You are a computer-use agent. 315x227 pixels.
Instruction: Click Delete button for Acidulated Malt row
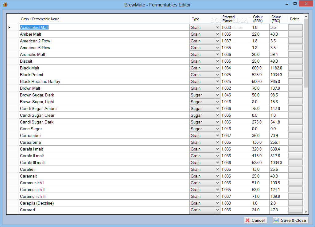tap(295, 27)
